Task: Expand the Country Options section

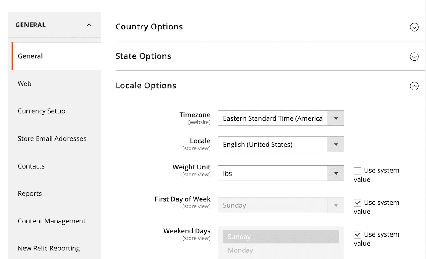Action: tap(414, 27)
